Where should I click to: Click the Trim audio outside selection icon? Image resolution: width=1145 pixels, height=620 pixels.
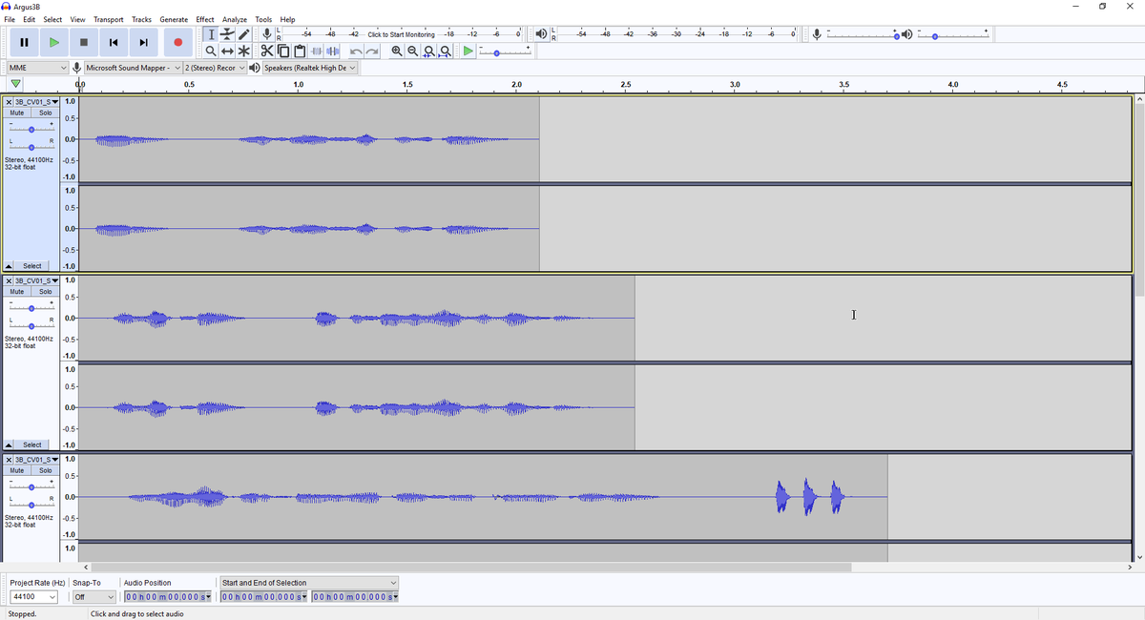click(317, 51)
